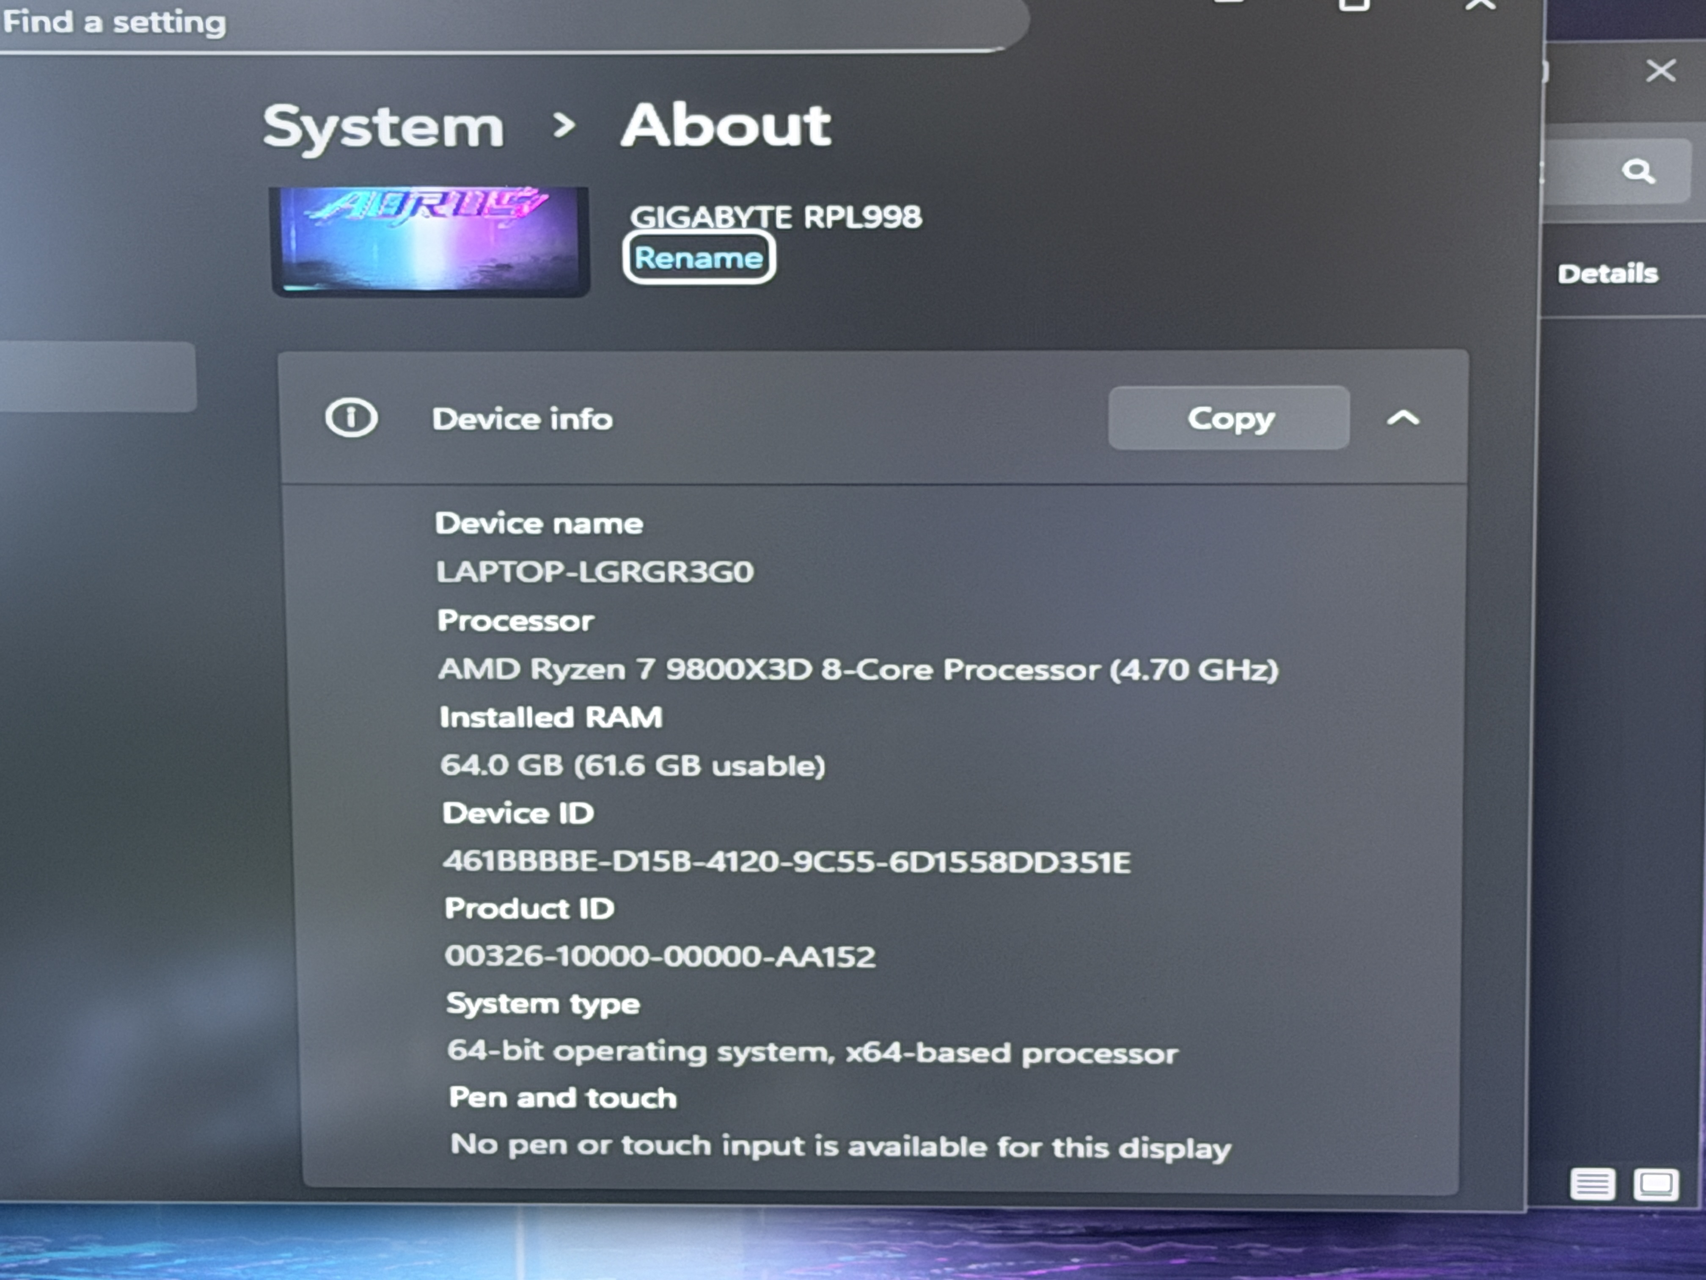Select the 64-bit operating system text
The height and width of the screenshot is (1280, 1706).
point(813,1052)
